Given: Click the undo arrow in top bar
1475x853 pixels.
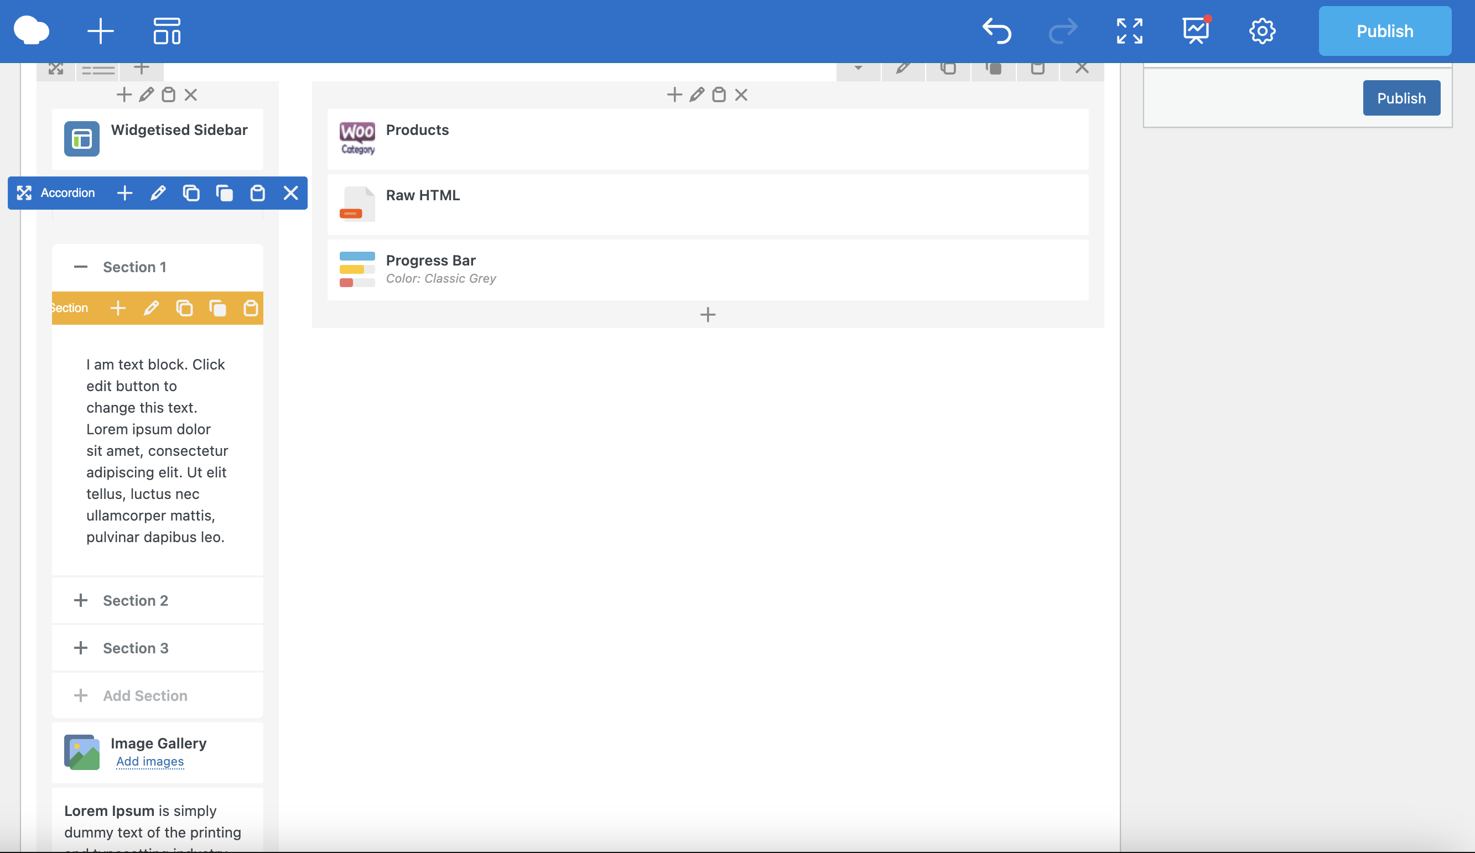Looking at the screenshot, I should (996, 31).
